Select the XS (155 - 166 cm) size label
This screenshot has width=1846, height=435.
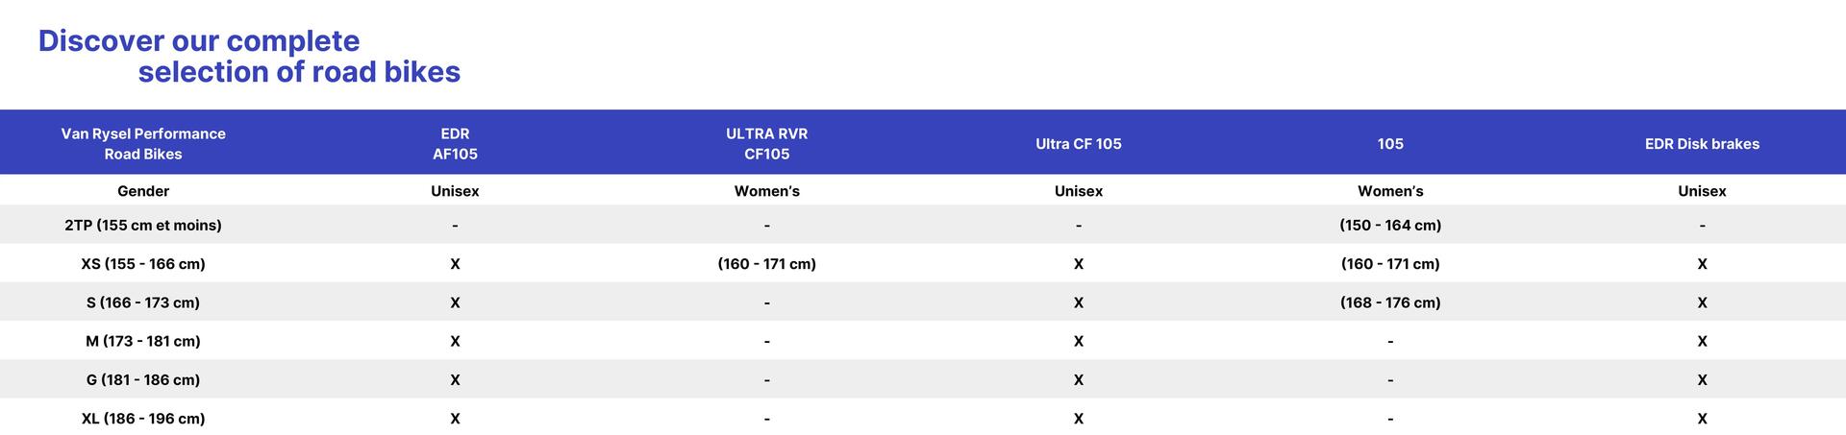143,263
